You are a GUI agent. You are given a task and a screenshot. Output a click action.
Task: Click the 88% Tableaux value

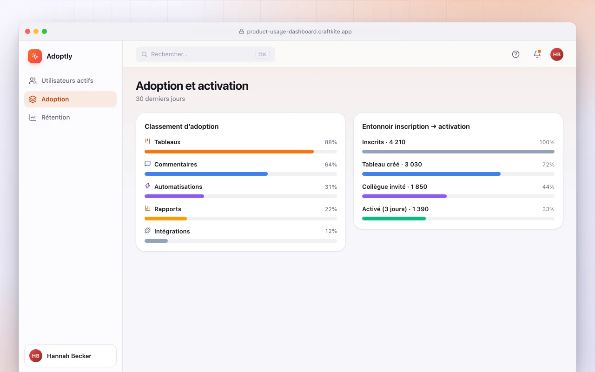coord(331,142)
